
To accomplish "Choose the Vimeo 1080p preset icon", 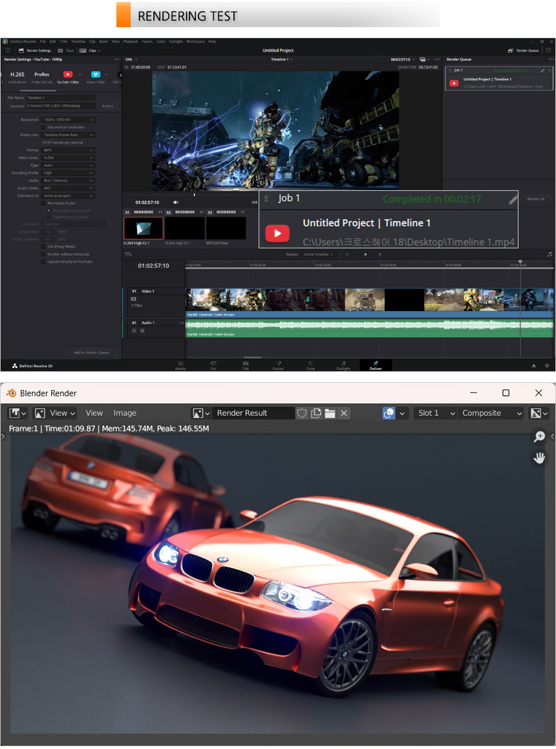I will (x=96, y=75).
